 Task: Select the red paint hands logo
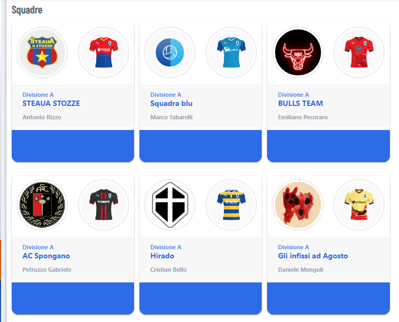tap(298, 205)
